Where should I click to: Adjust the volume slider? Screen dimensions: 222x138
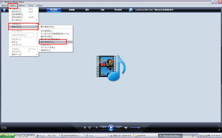click(x=135, y=128)
